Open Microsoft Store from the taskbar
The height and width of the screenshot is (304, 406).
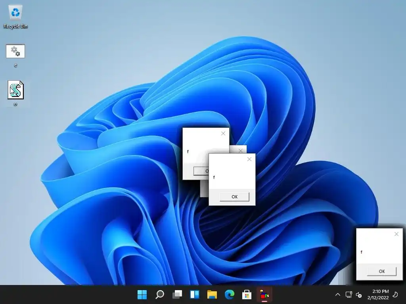tap(247, 294)
